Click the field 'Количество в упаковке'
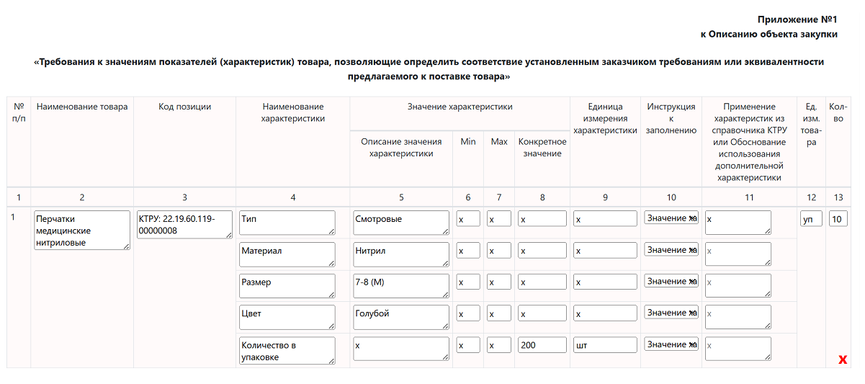The width and height of the screenshot is (865, 384). click(287, 351)
